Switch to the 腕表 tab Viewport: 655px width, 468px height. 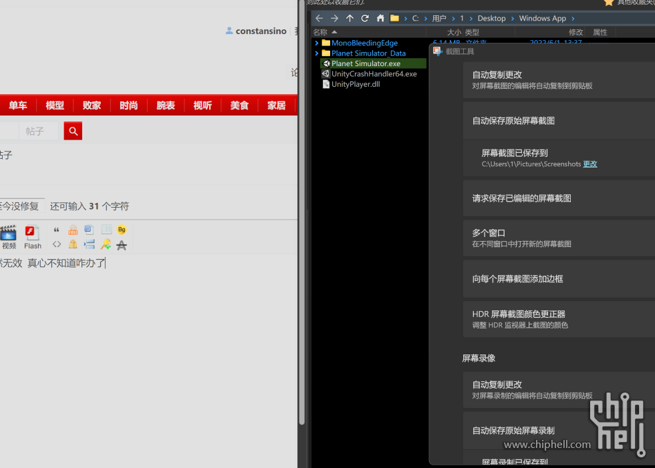[165, 105]
